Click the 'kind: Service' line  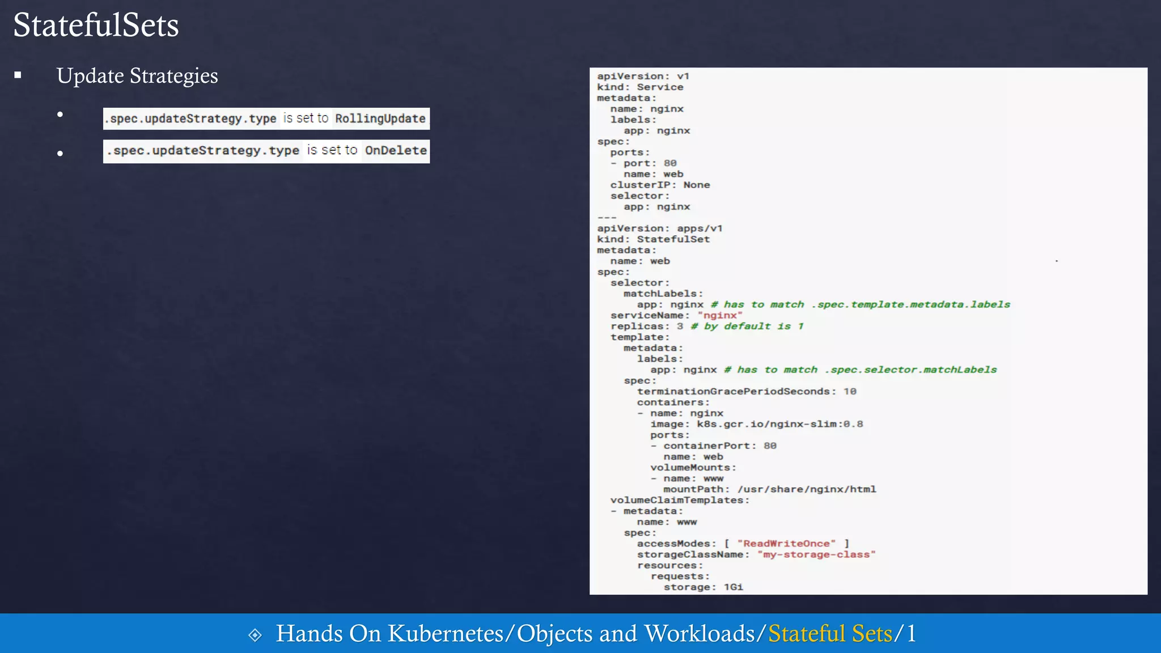click(640, 87)
